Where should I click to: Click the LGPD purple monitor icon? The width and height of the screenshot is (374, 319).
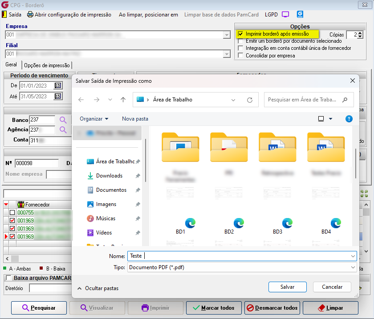pos(285,15)
